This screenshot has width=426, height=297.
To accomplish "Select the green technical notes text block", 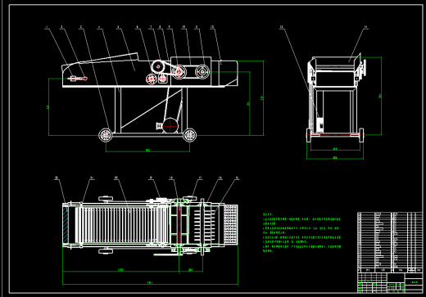I will 302,232.
